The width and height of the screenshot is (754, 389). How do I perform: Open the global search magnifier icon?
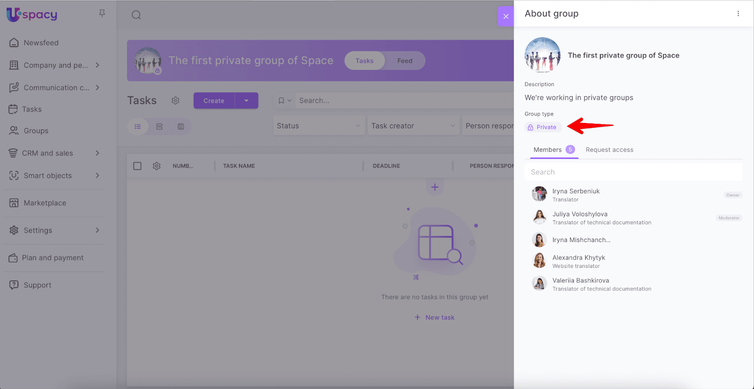pos(136,15)
